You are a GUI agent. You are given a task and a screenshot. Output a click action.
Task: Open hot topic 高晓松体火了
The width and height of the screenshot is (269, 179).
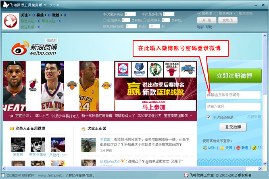(x=125, y=116)
